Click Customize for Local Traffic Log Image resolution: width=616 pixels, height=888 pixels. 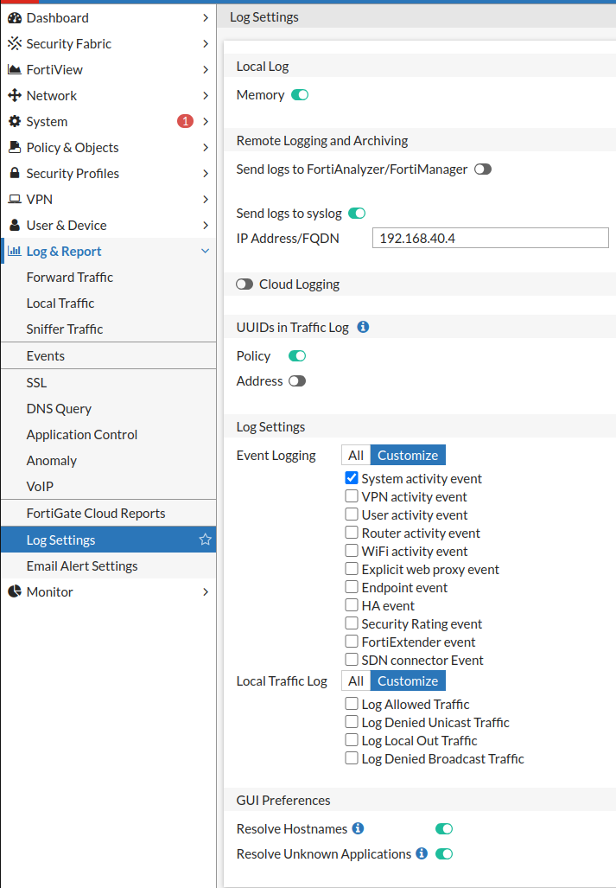pos(407,680)
